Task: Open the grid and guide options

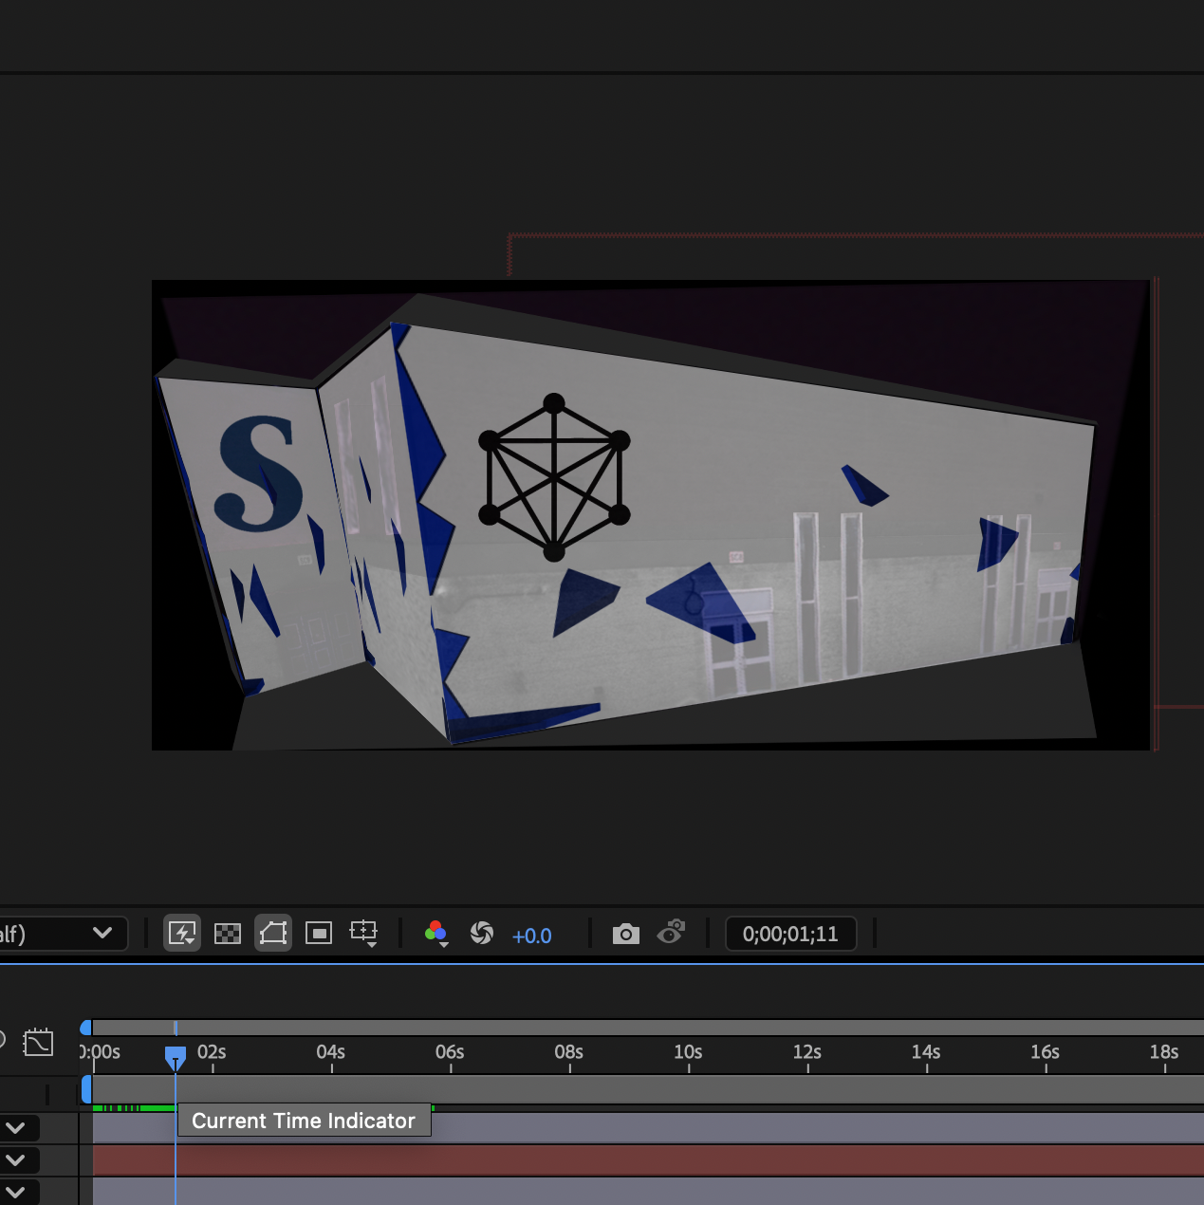Action: pyautogui.click(x=364, y=933)
